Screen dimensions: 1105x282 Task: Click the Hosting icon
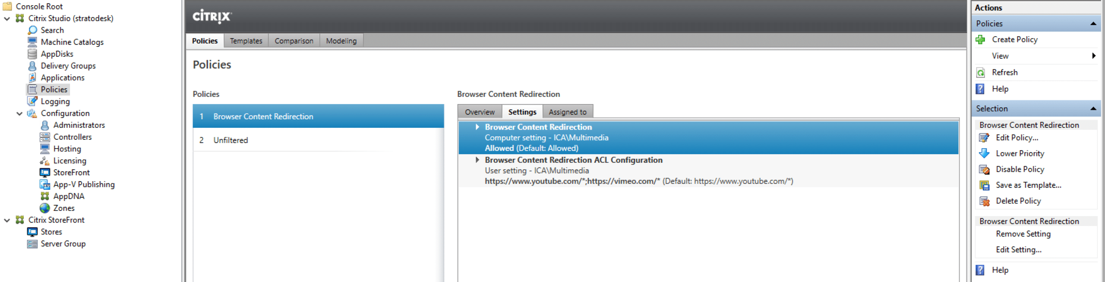pos(45,149)
